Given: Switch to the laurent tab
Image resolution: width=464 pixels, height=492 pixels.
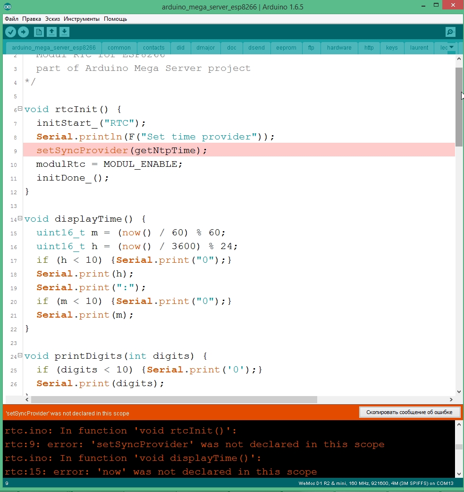Looking at the screenshot, I should point(419,48).
